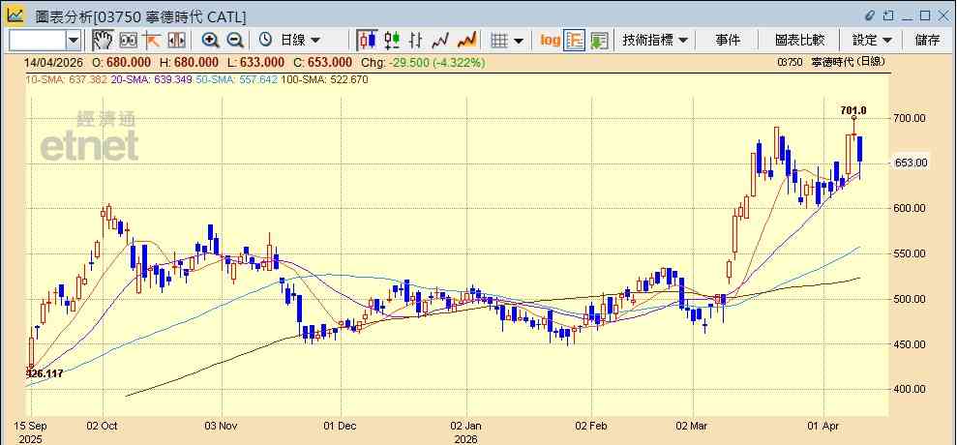This screenshot has width=957, height=445.
Task: Click the 03 Nov date axis label
Action: (222, 426)
